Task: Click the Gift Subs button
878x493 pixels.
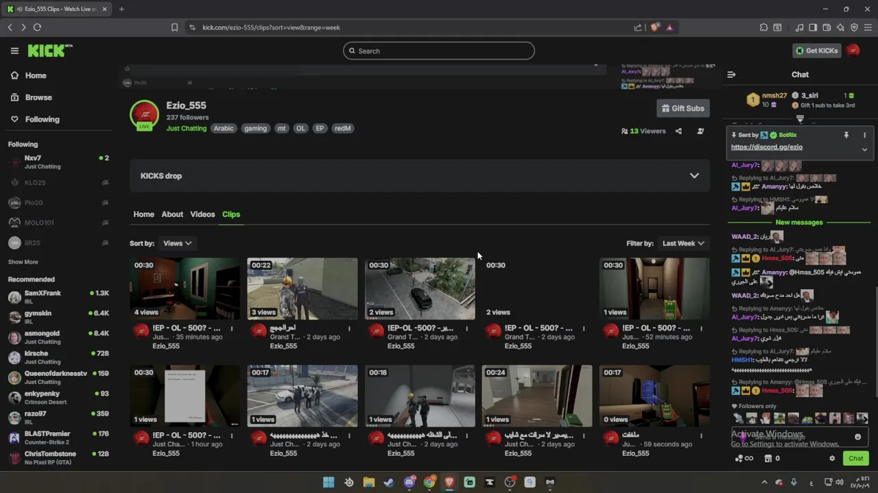Action: [683, 108]
